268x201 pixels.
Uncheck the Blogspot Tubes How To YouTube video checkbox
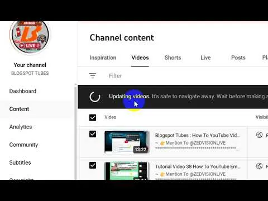93,134
